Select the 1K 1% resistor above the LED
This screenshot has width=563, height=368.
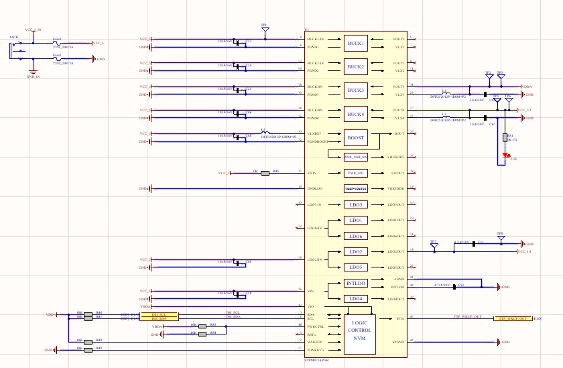tap(505, 137)
